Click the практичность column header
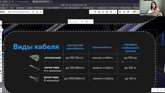Viewport: 165px width, 93px height. [102, 47]
